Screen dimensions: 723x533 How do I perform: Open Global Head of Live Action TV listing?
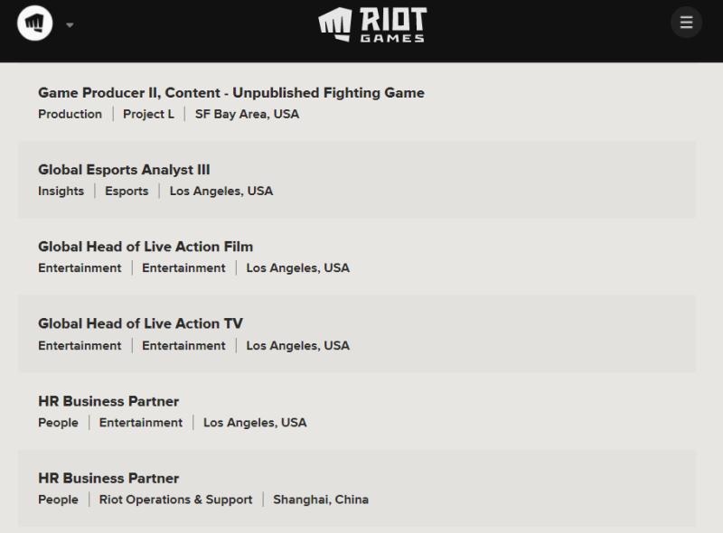click(140, 323)
